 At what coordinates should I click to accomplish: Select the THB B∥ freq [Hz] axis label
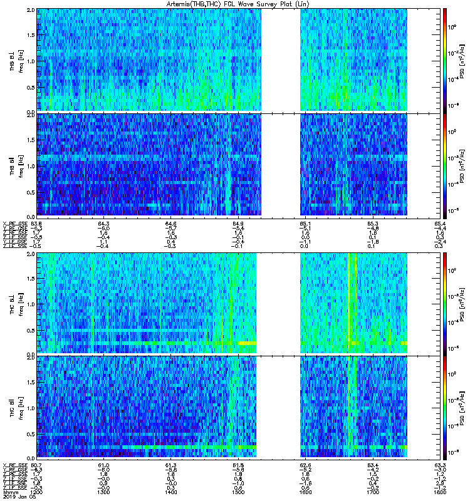coord(16,165)
